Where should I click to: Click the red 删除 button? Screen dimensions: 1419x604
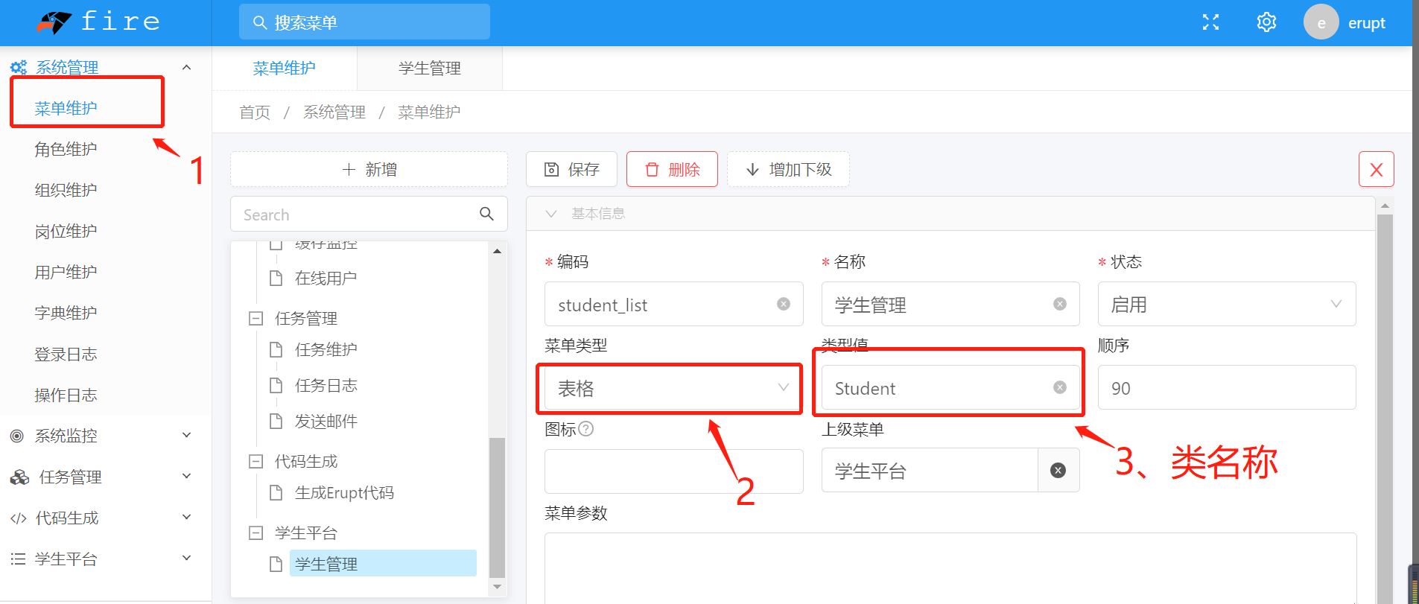672,169
